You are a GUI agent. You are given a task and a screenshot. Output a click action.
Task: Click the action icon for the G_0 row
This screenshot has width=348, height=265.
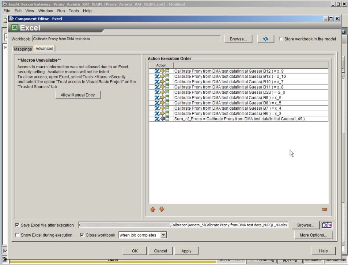click(x=162, y=92)
